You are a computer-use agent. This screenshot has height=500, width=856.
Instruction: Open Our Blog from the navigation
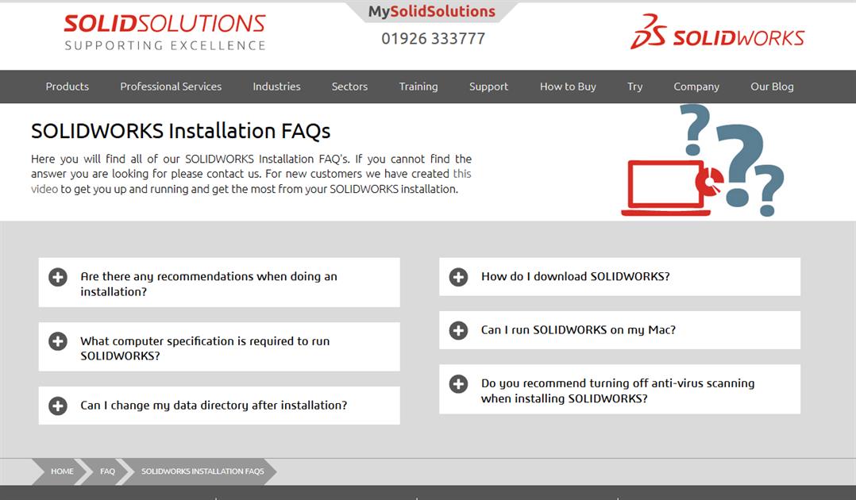[771, 87]
